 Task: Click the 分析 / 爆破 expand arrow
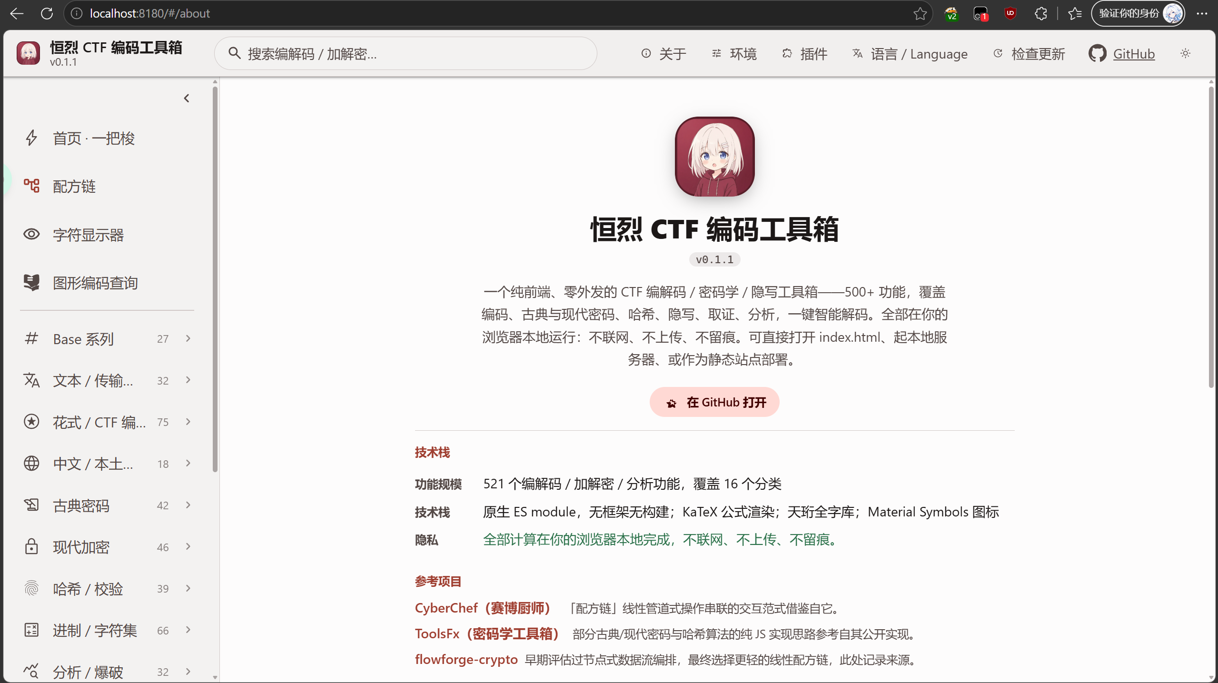click(x=188, y=671)
